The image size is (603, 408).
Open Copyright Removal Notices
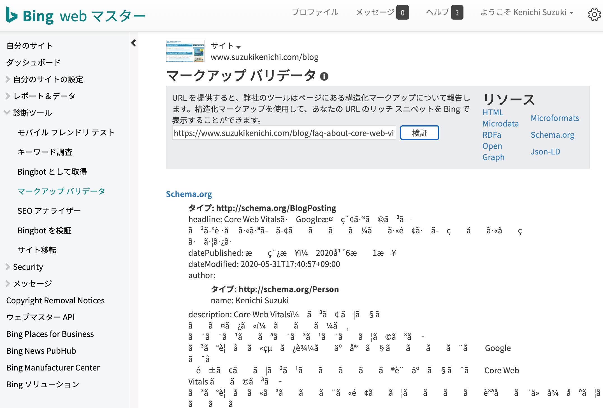55,300
